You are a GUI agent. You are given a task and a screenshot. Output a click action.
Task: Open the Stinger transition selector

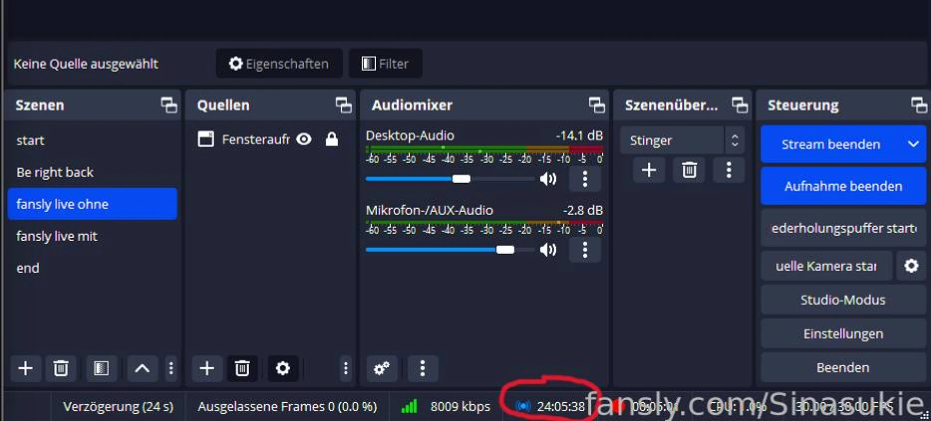(x=681, y=140)
